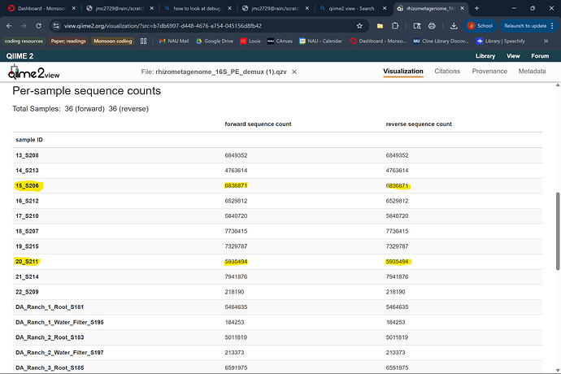Open the Library link in header
This screenshot has width=561, height=374.
[x=485, y=56]
